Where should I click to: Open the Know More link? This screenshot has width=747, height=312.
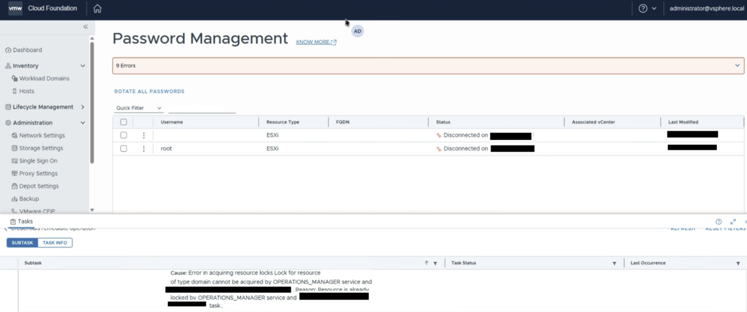[316, 42]
